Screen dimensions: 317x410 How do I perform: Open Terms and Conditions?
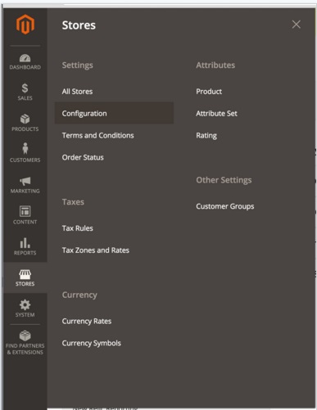[x=97, y=135]
